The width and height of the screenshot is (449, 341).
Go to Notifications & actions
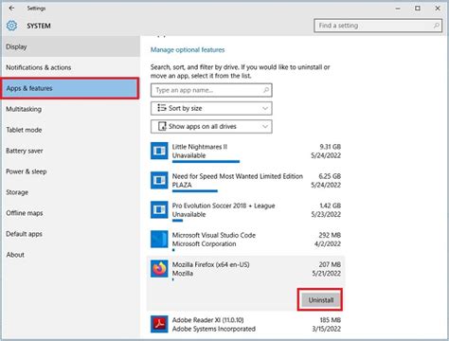tap(71, 67)
